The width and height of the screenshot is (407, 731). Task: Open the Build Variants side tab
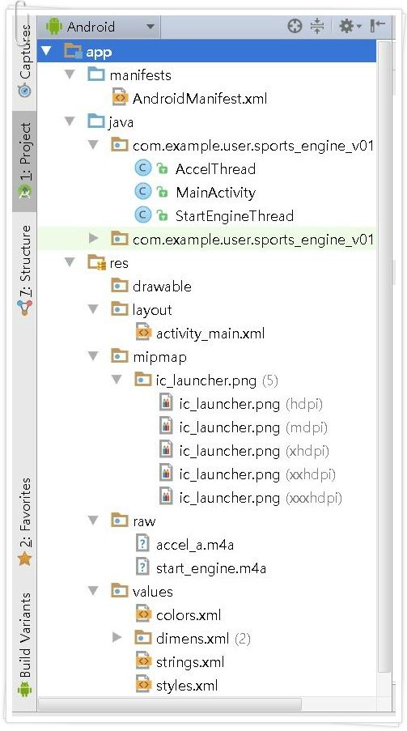(25, 644)
